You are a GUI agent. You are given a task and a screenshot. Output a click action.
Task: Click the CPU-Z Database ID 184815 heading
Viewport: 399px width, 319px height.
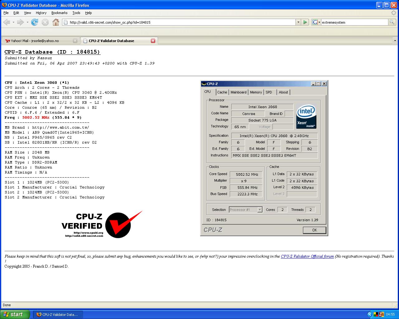click(52, 52)
